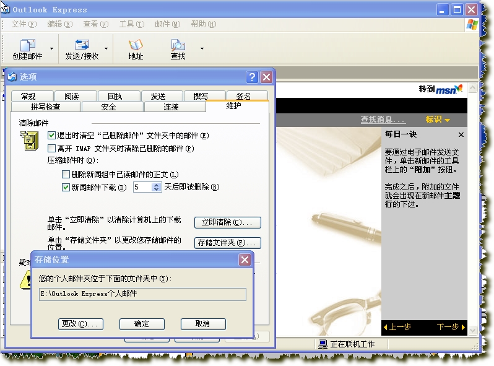Toggle 新闻邮件下载 checkbox
Viewport: 494px width, 366px height.
(66, 187)
